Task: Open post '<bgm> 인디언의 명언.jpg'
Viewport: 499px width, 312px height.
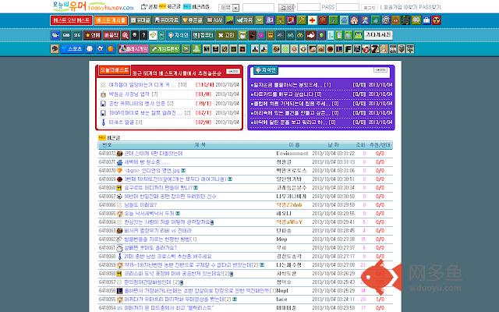Action: click(152, 171)
